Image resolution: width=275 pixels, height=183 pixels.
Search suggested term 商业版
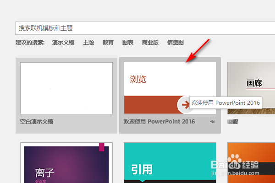point(150,43)
